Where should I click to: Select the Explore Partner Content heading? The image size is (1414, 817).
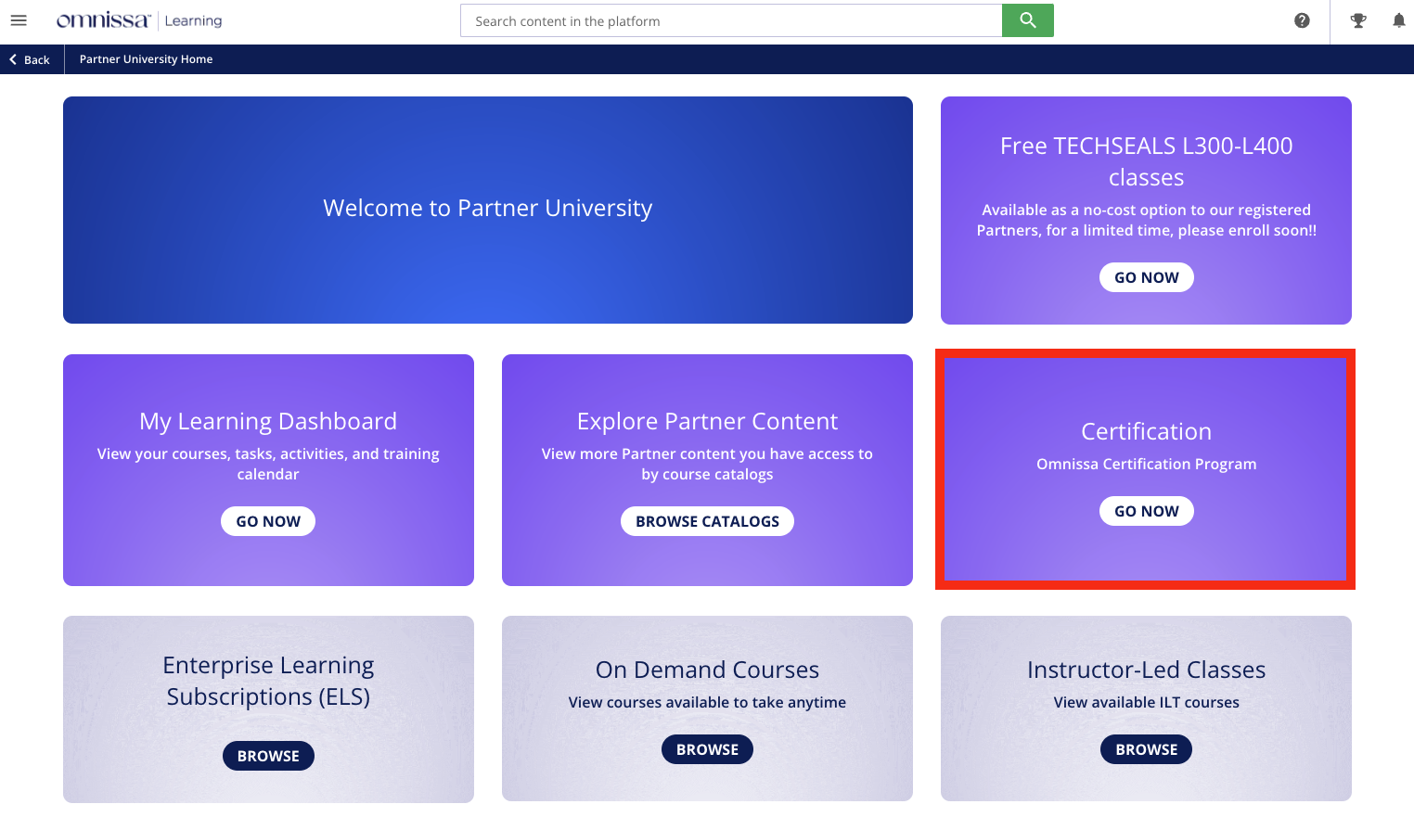707,421
